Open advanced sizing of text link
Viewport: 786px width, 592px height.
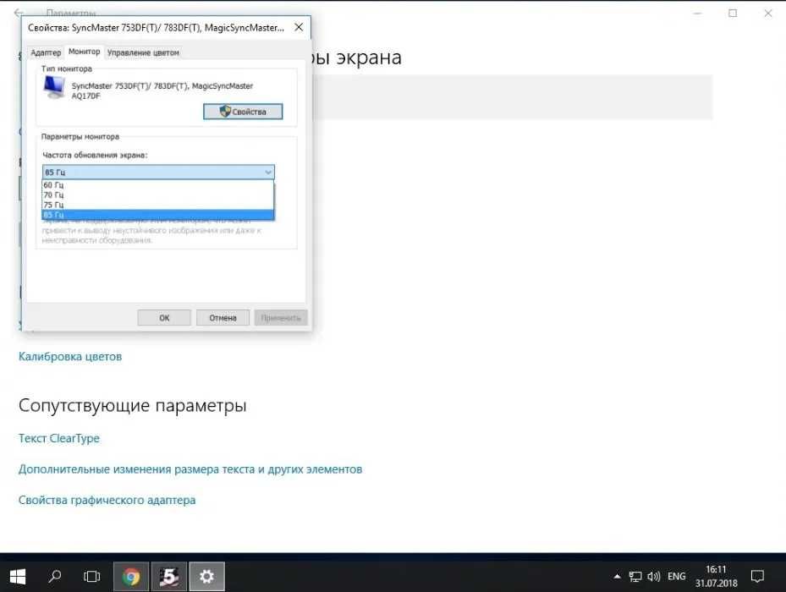point(190,469)
